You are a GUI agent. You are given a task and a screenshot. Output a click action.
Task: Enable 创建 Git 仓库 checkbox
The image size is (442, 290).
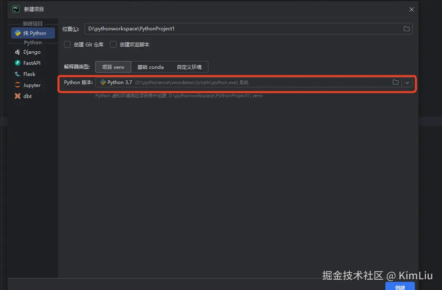(67, 45)
